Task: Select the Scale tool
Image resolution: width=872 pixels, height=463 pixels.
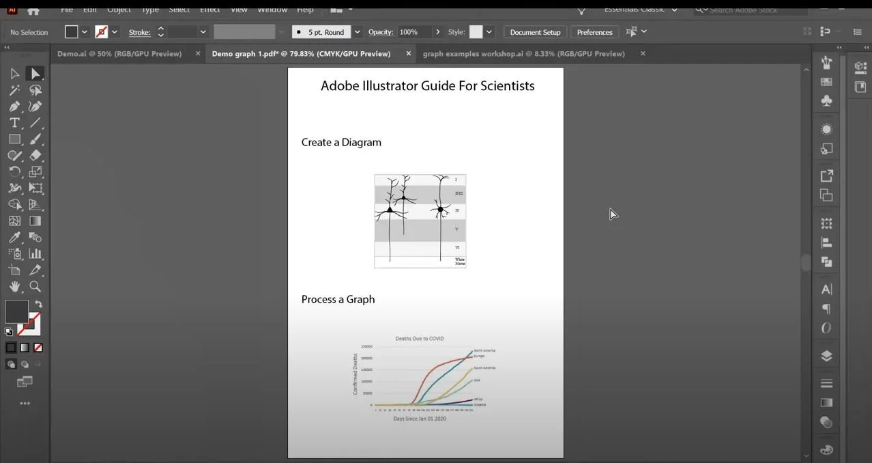Action: (35, 172)
